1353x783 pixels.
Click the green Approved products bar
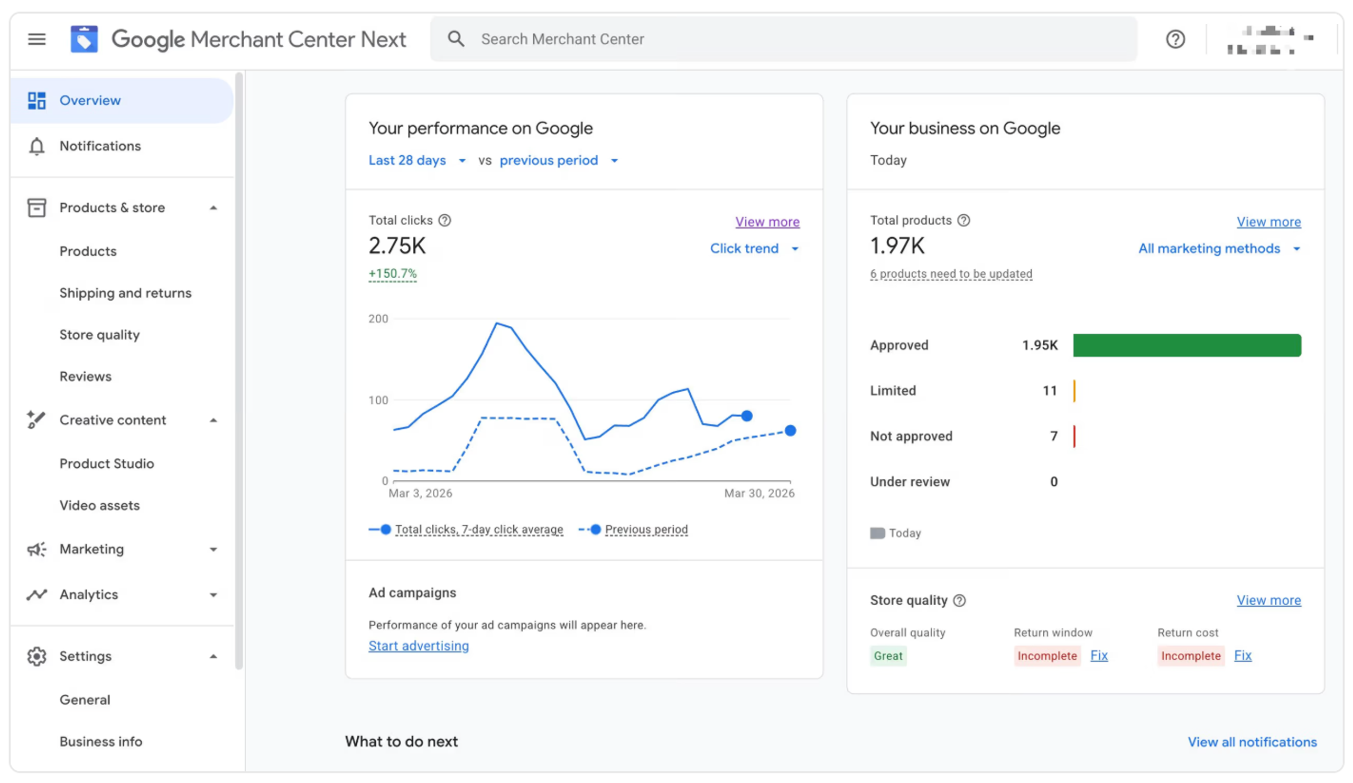[x=1187, y=345]
